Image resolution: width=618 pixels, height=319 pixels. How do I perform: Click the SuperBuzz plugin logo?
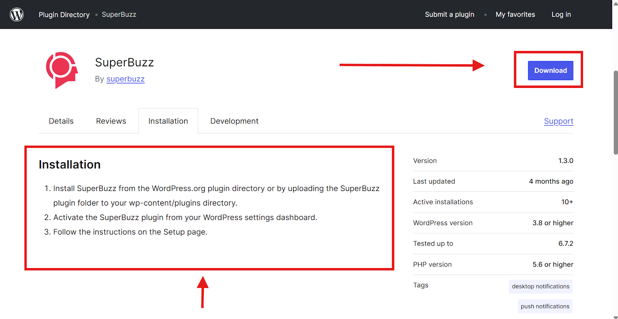click(x=62, y=70)
